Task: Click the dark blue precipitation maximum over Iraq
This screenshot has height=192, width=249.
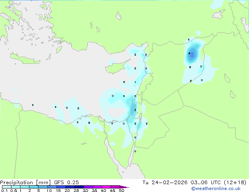Action: pos(192,54)
